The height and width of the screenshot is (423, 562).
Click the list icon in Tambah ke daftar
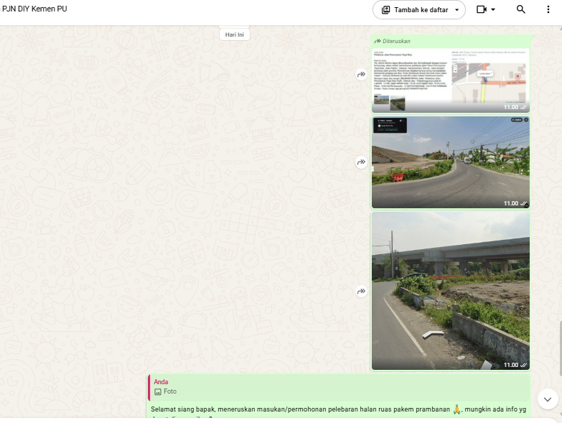[385, 10]
